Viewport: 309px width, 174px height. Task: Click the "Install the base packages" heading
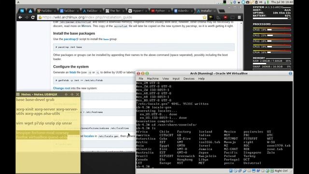pyautogui.click(x=74, y=33)
